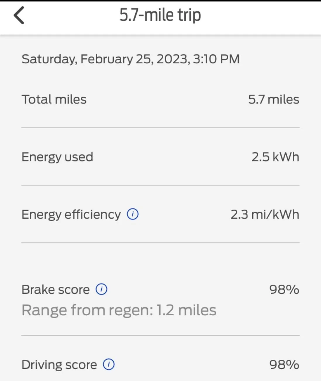The width and height of the screenshot is (321, 381).
Task: Click the divider line below Energy used
Action: (160, 185)
